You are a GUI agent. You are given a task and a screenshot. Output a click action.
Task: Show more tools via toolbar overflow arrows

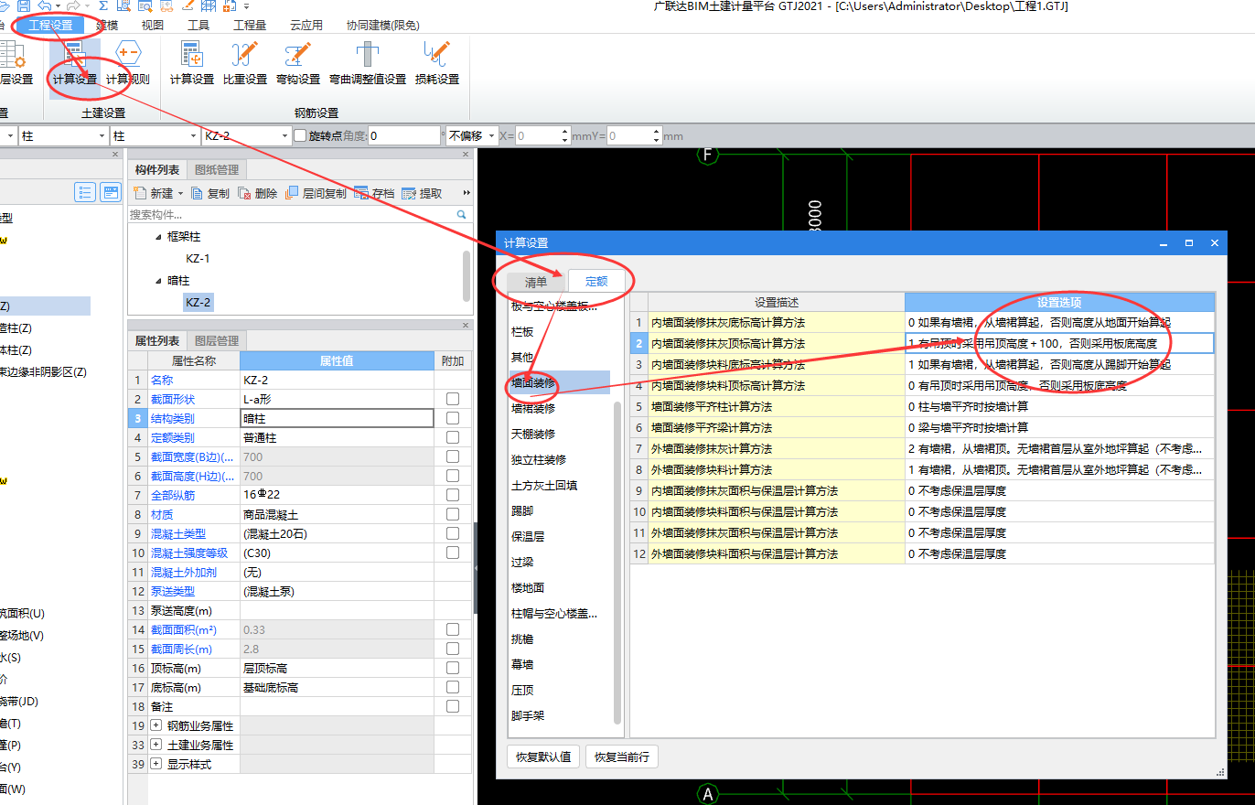[467, 193]
